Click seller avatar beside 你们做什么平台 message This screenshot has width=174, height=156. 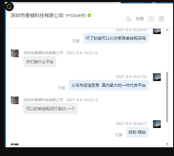click(x=15, y=53)
